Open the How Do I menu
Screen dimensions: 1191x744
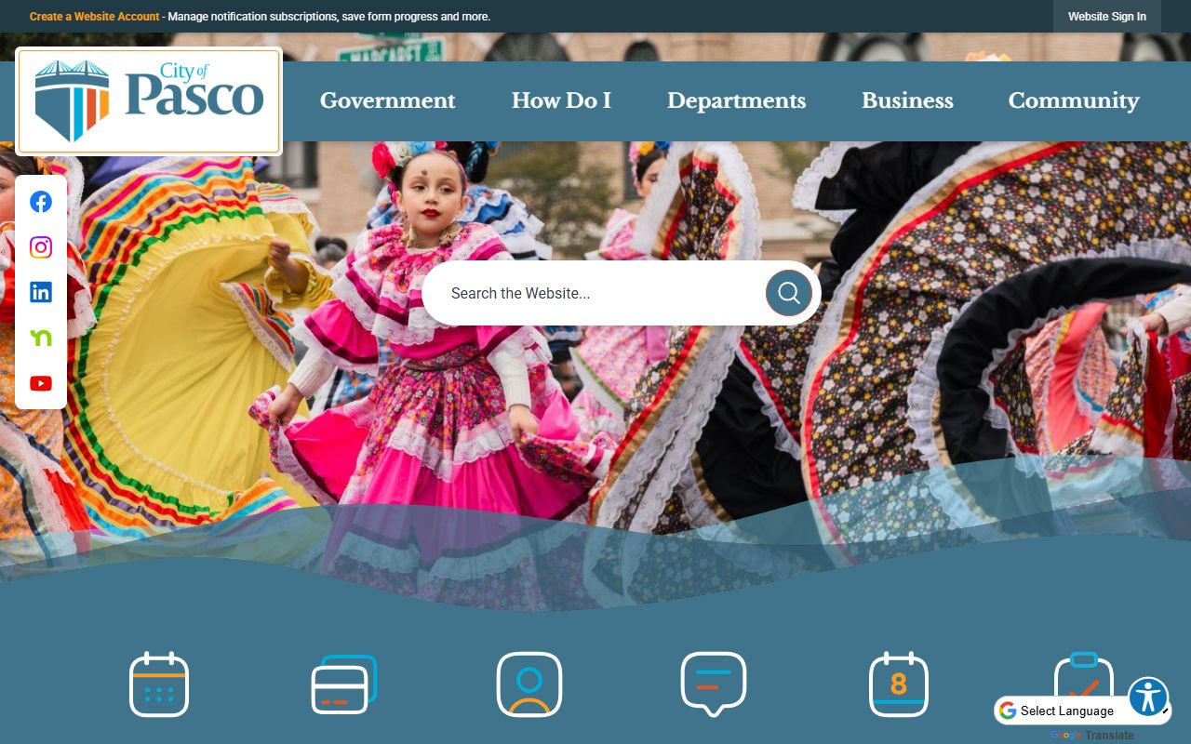click(561, 100)
